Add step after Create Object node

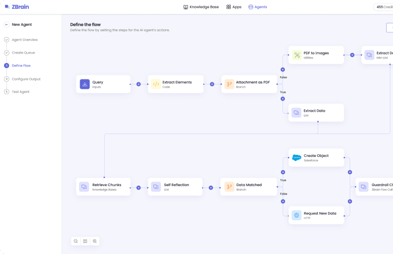(350, 172)
